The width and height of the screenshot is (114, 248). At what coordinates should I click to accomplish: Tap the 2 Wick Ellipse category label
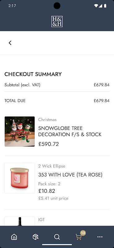click(52, 166)
